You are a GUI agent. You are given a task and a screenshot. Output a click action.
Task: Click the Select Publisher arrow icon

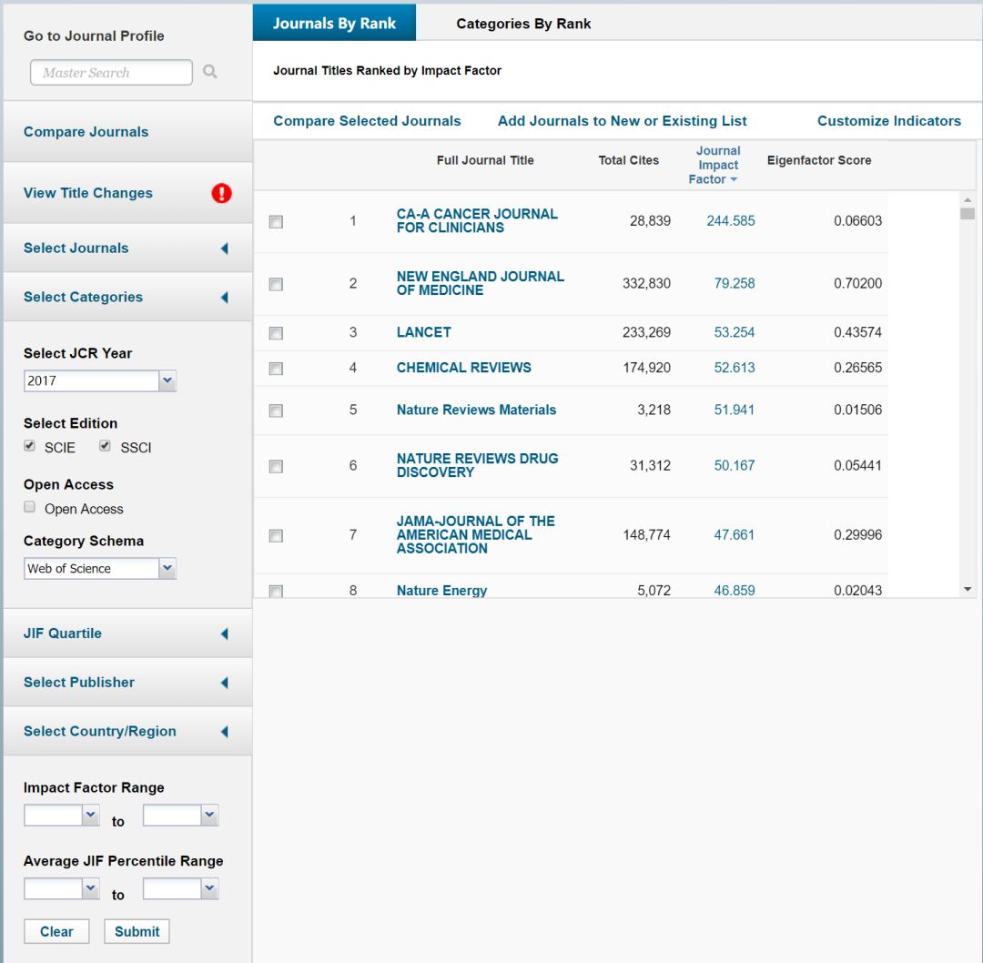click(x=224, y=683)
